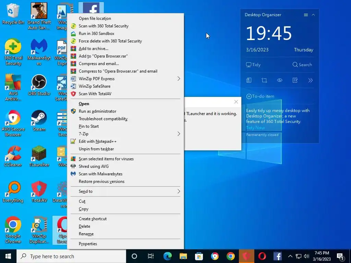Select the Everything search desktop icon
This screenshot has height=263, width=351.
(13, 192)
